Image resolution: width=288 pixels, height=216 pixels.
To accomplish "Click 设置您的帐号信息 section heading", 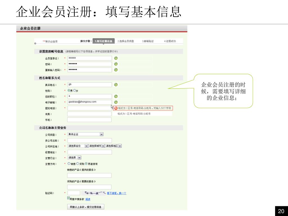I will [51, 51].
